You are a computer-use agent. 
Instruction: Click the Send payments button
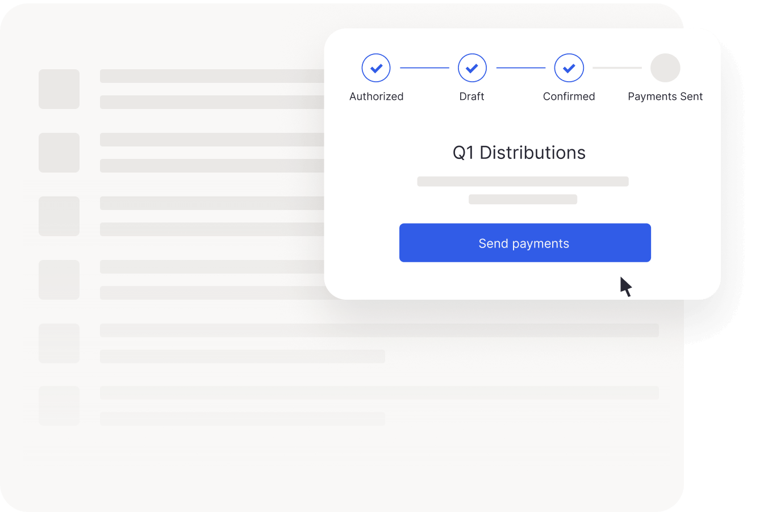click(525, 243)
